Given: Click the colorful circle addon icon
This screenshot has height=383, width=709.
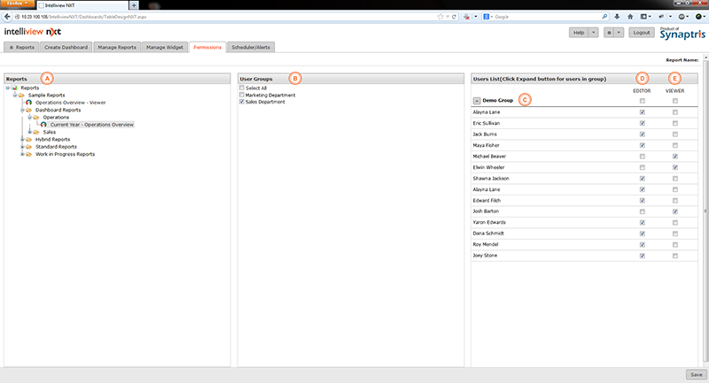Looking at the screenshot, I should pyautogui.click(x=698, y=17).
